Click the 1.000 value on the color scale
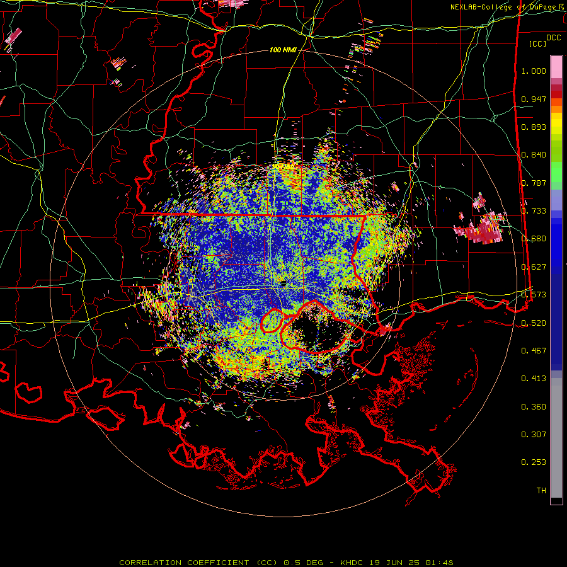Screen dimensions: 567x567 [534, 71]
